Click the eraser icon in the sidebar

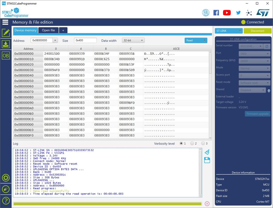click(x=6, y=189)
